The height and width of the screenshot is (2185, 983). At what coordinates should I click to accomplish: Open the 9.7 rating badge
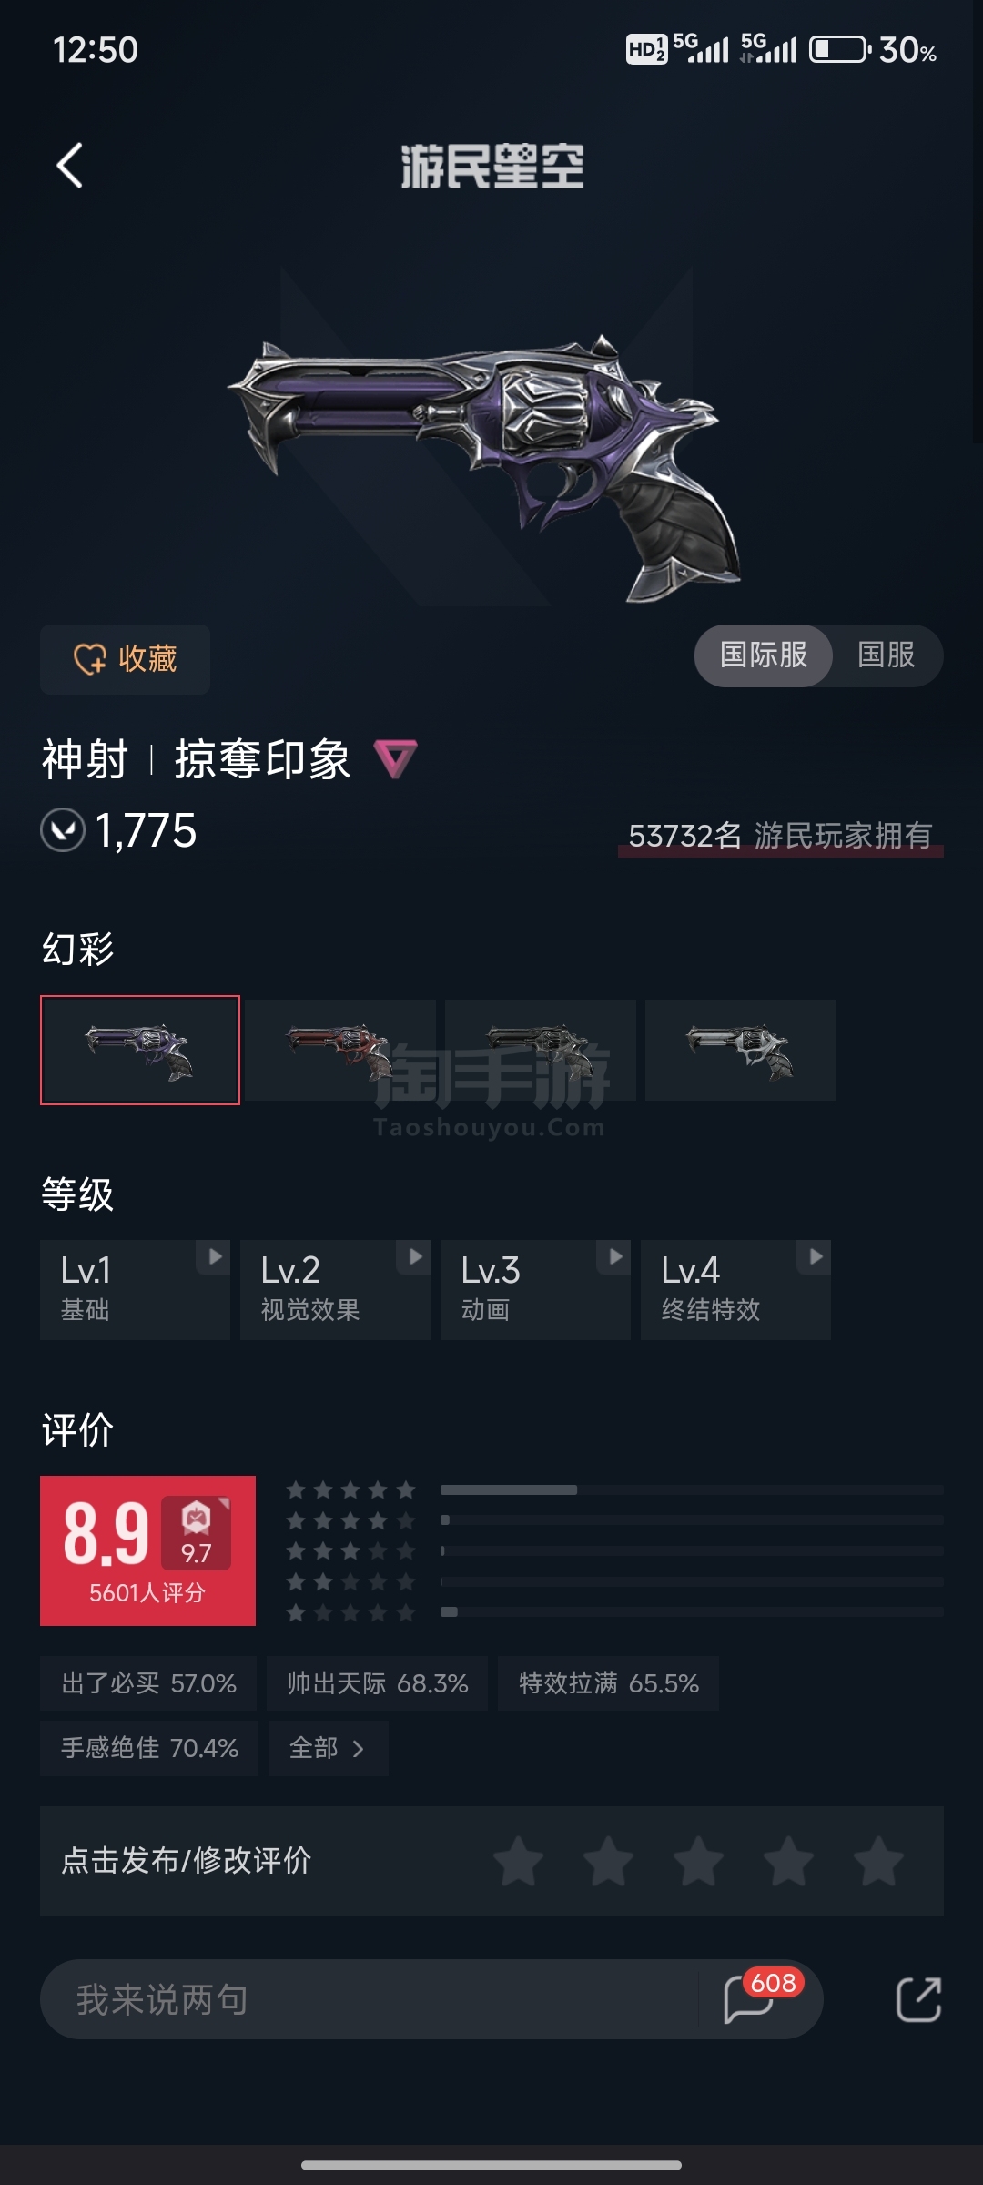point(196,1533)
